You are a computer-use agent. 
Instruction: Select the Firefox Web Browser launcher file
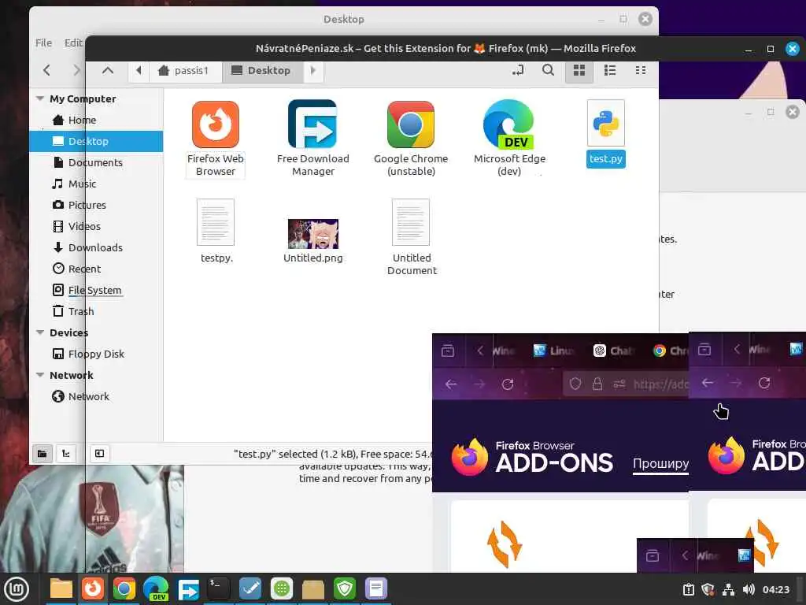216,139
